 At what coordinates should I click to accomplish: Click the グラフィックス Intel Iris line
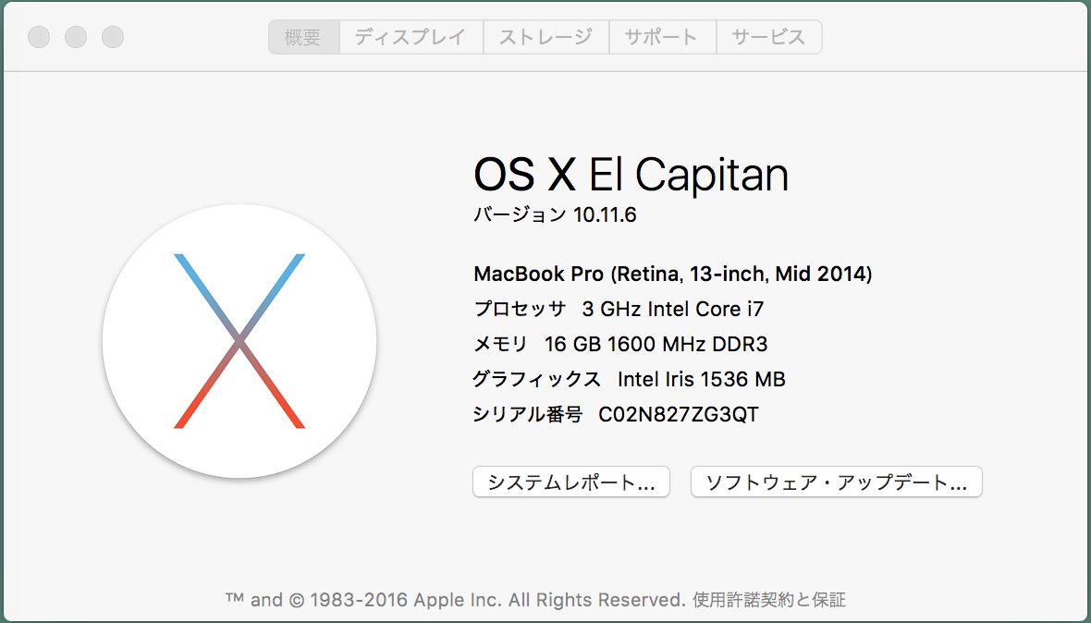[x=629, y=380]
